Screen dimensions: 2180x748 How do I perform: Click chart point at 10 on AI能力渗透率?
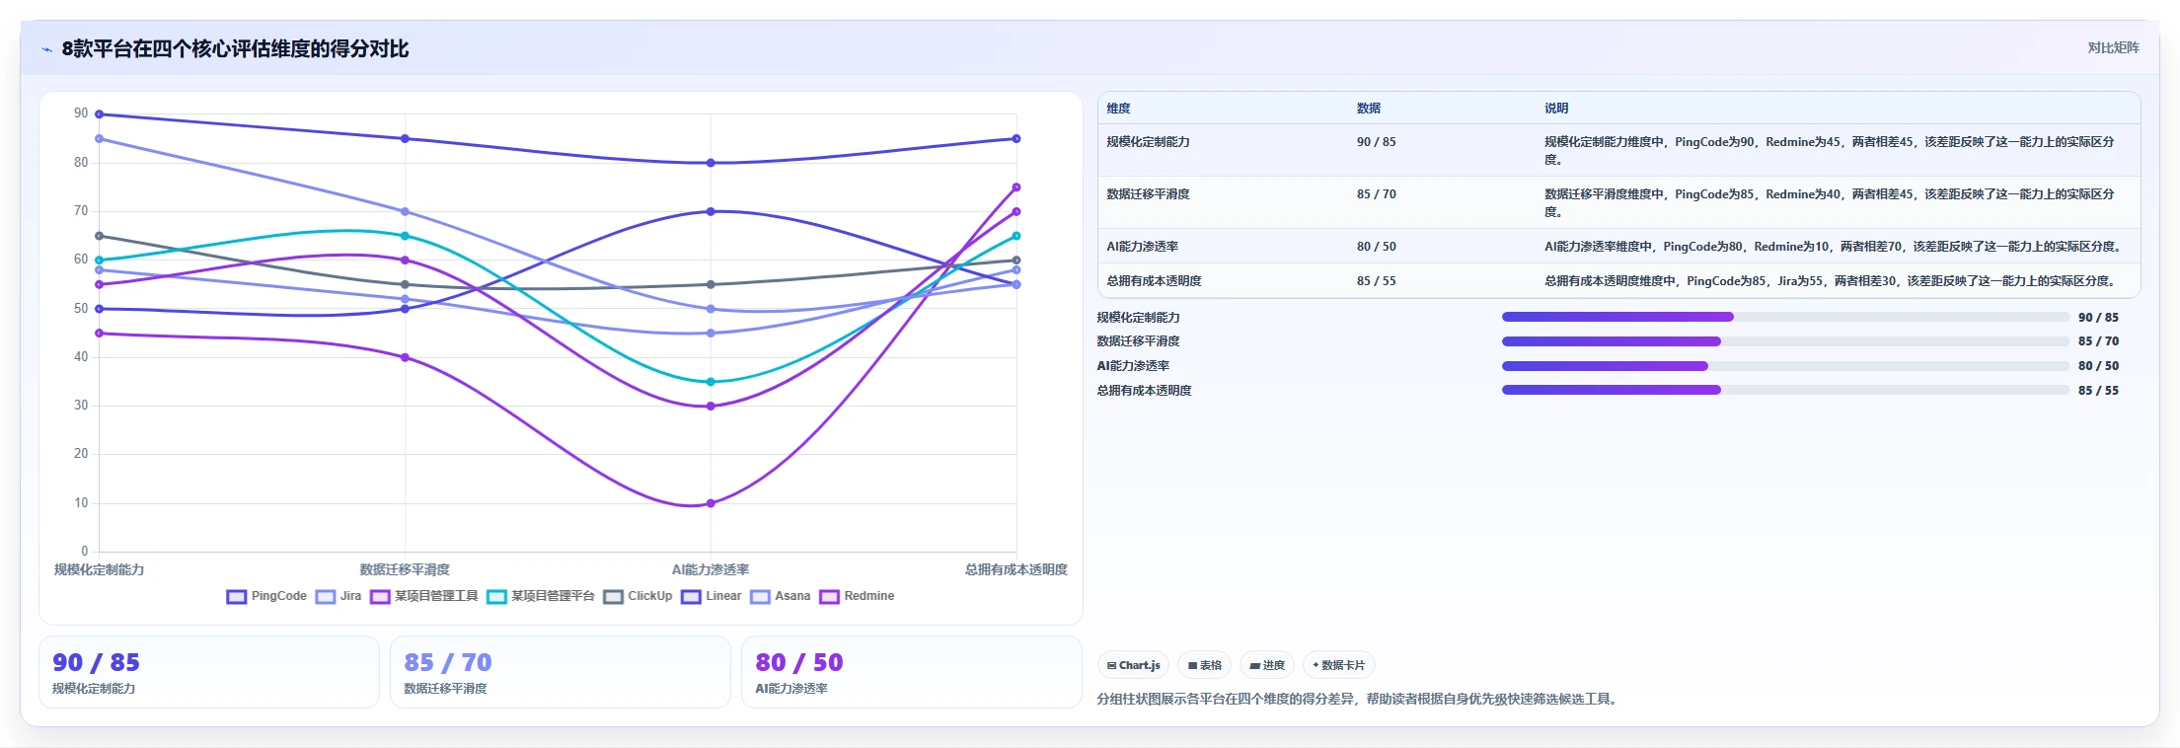click(711, 503)
